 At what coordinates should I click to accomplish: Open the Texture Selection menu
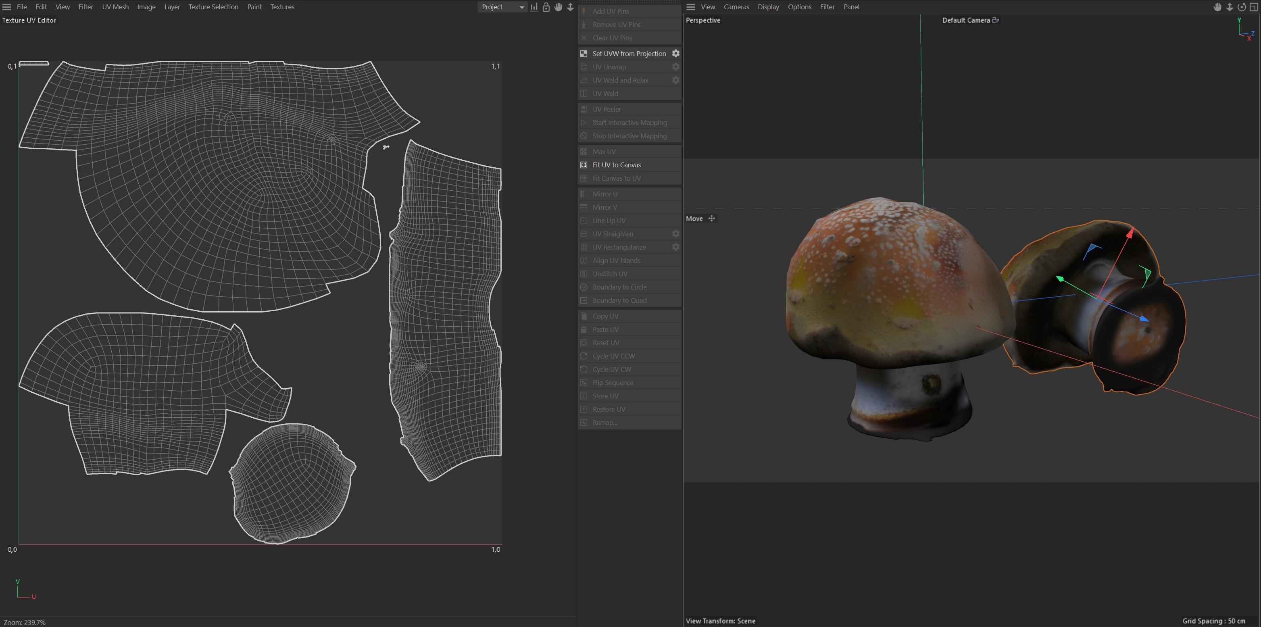click(x=213, y=7)
